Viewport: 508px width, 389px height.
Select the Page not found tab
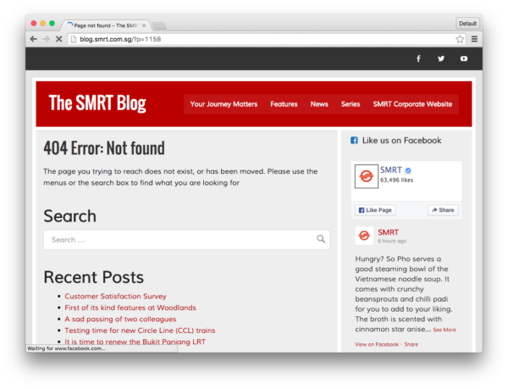[106, 25]
